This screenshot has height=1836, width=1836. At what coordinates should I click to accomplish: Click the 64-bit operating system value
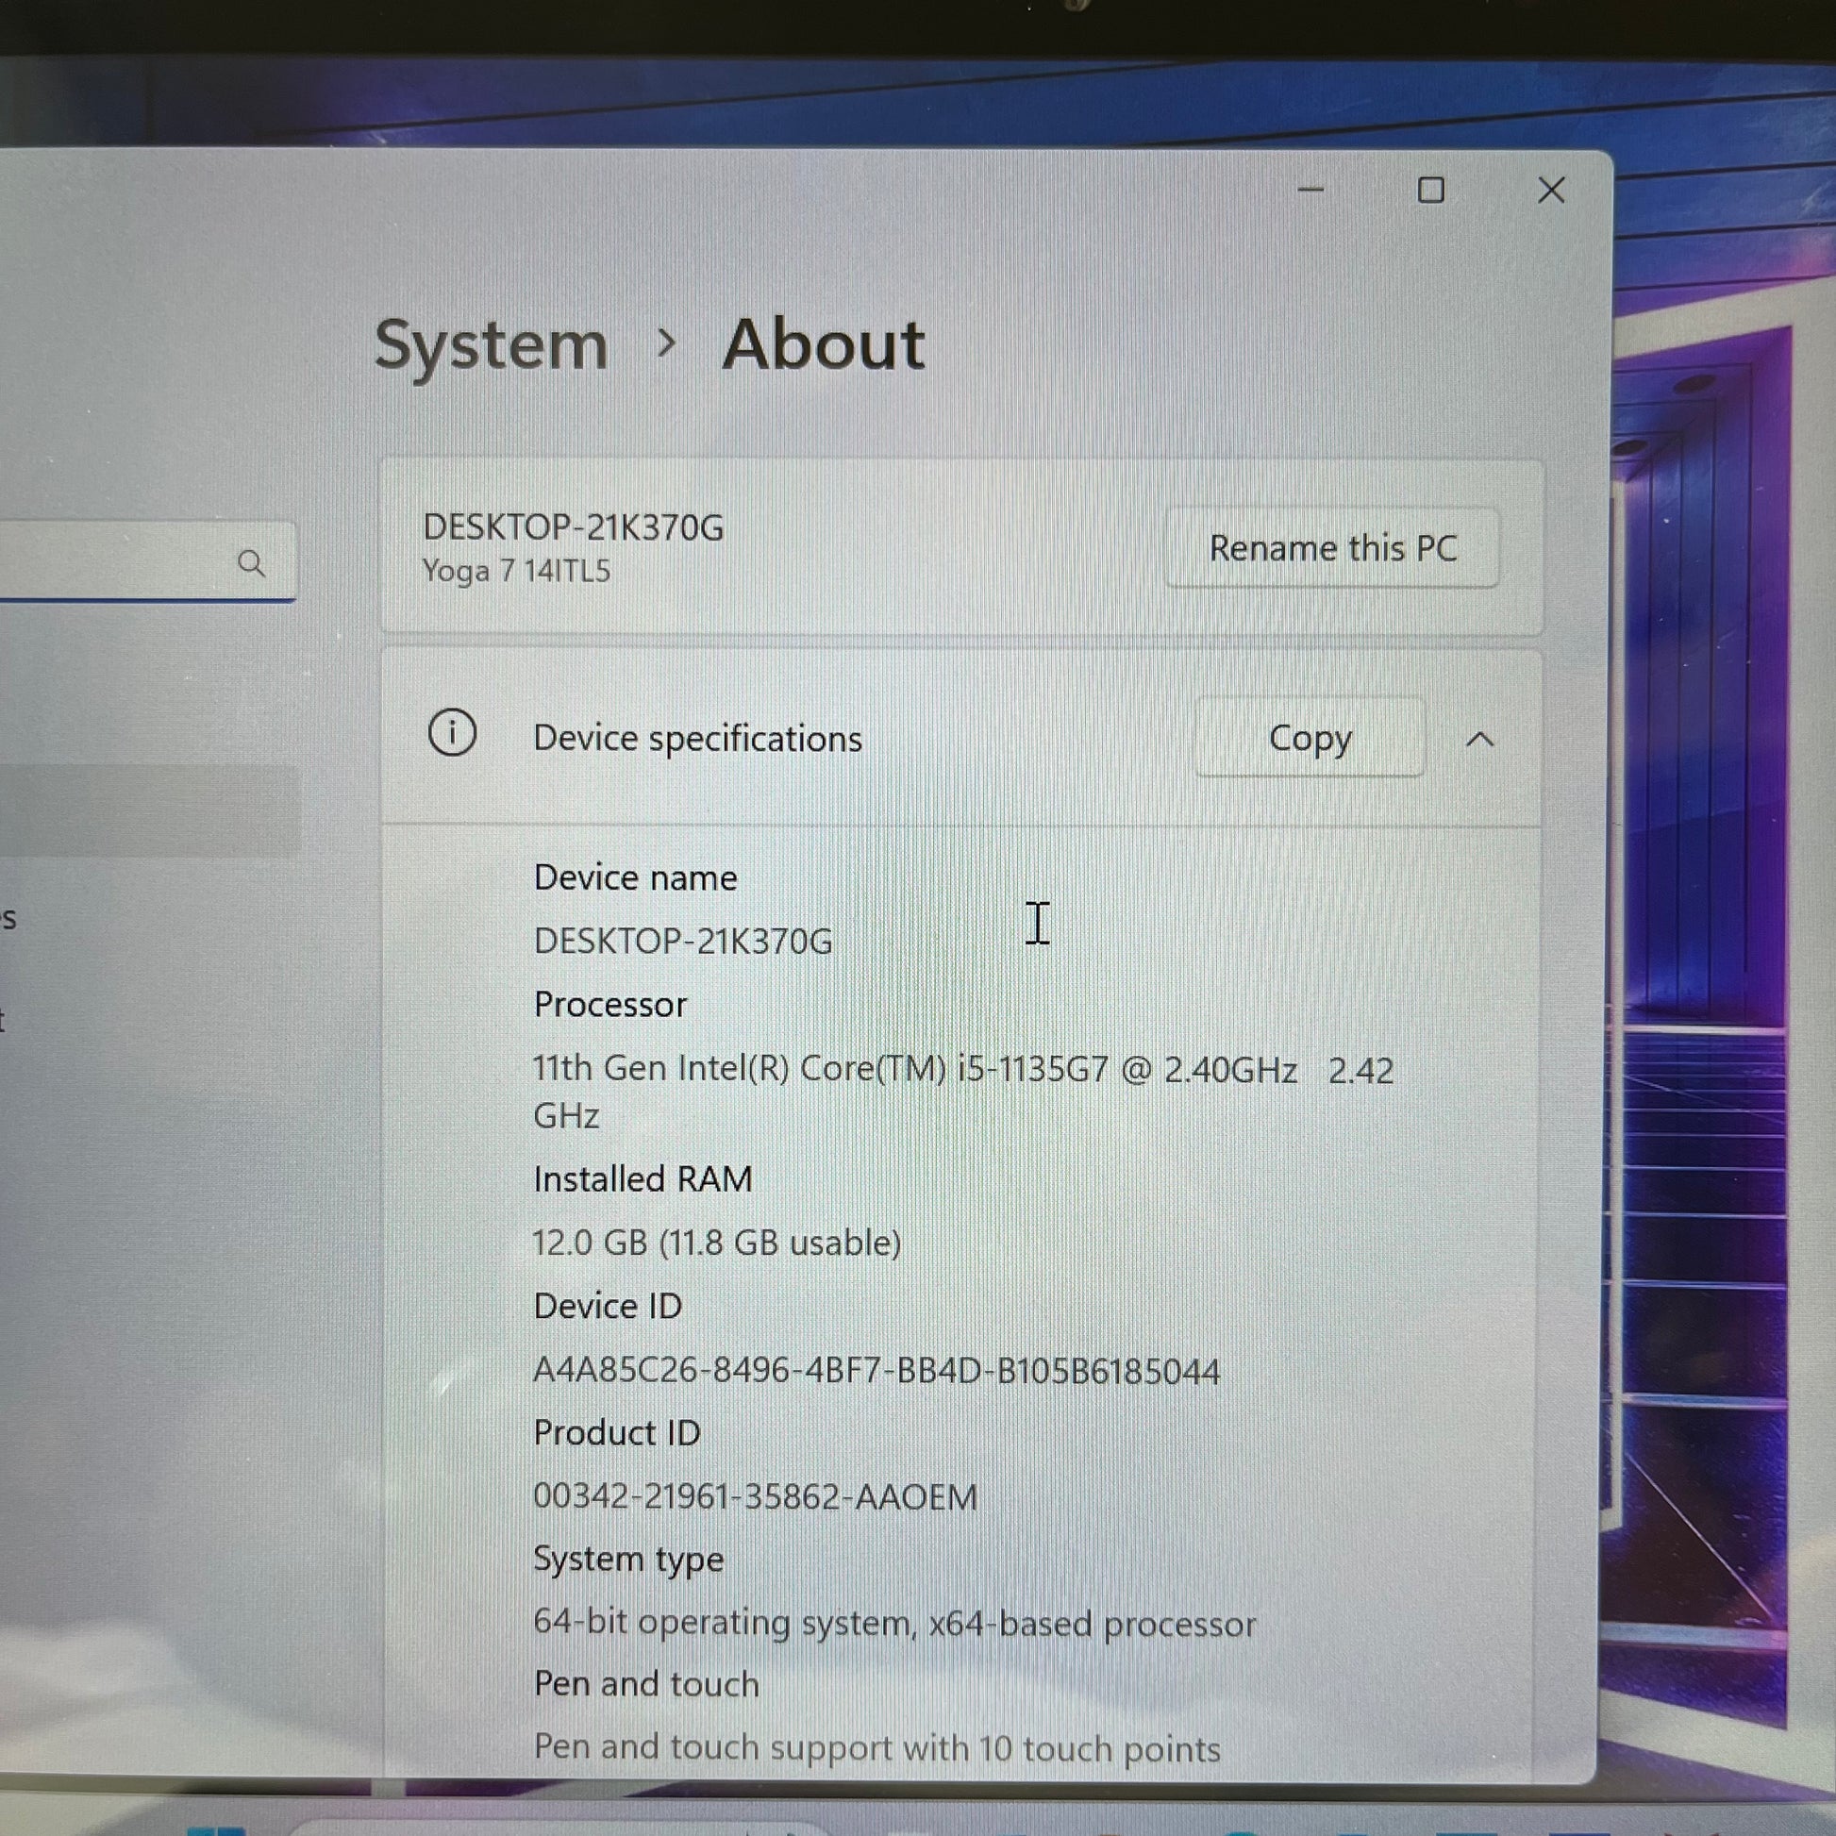click(x=894, y=1624)
